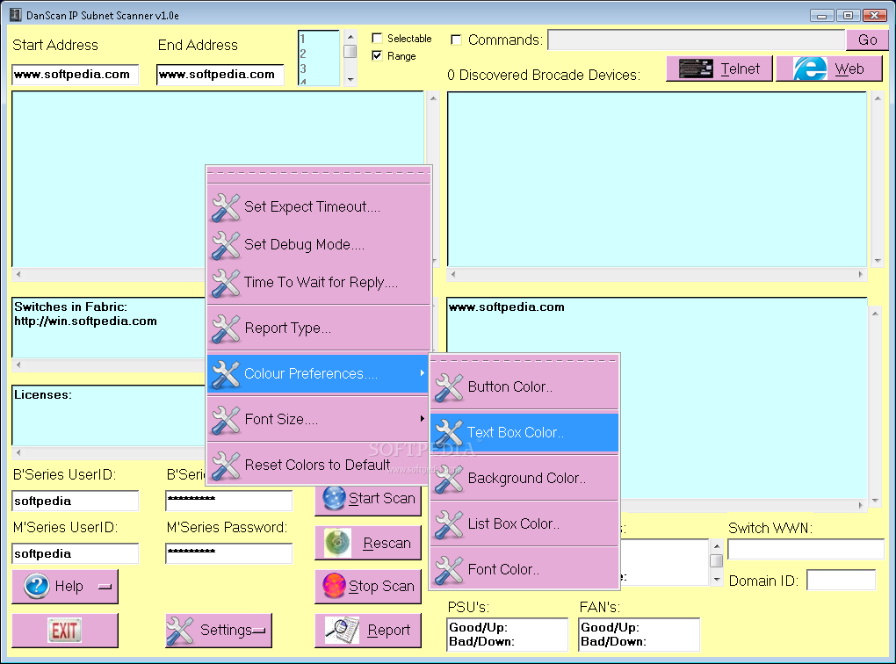Click the discovered devices list scroll-down arrow
The height and width of the screenshot is (664, 896).
click(878, 261)
